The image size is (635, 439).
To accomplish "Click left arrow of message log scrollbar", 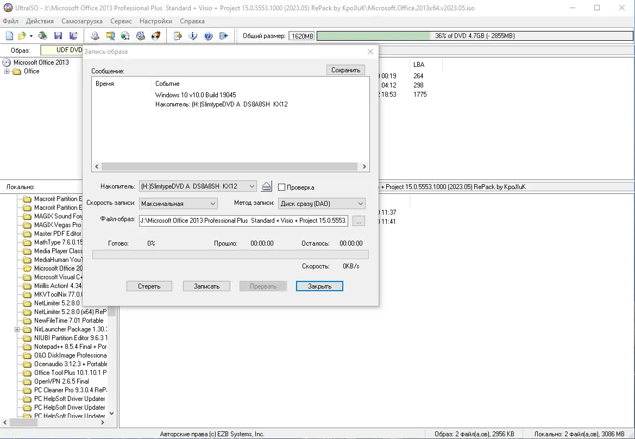I will 97,166.
